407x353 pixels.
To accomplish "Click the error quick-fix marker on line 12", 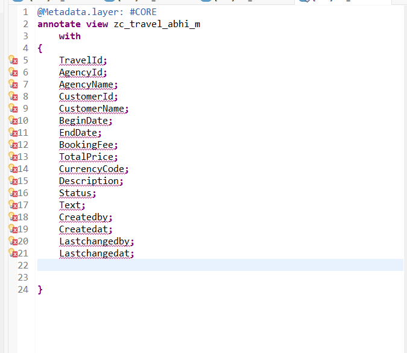I will point(13,144).
